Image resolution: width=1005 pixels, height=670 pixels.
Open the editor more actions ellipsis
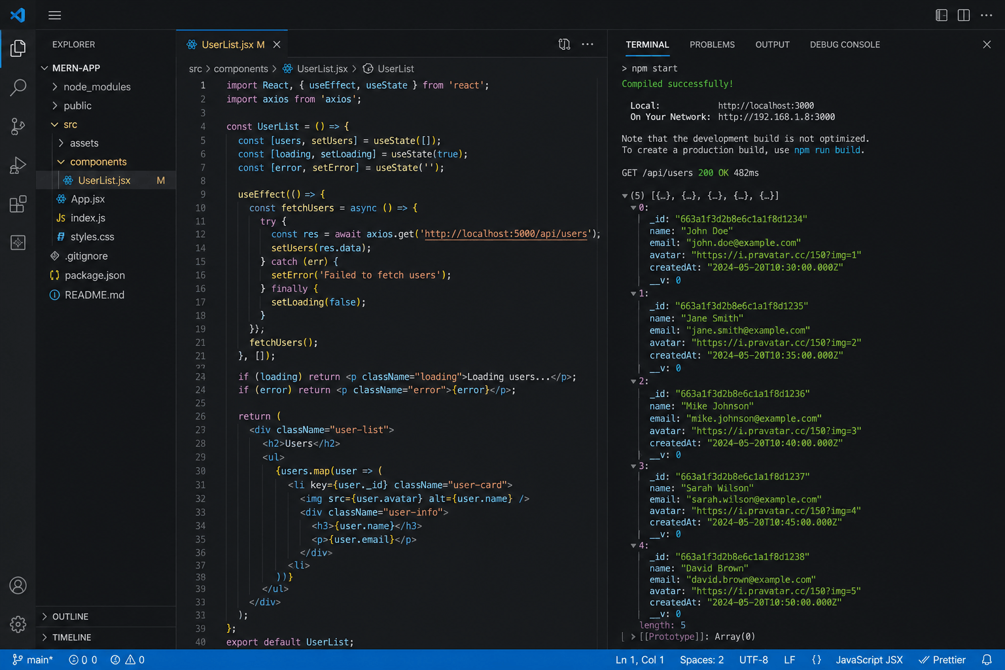[588, 44]
